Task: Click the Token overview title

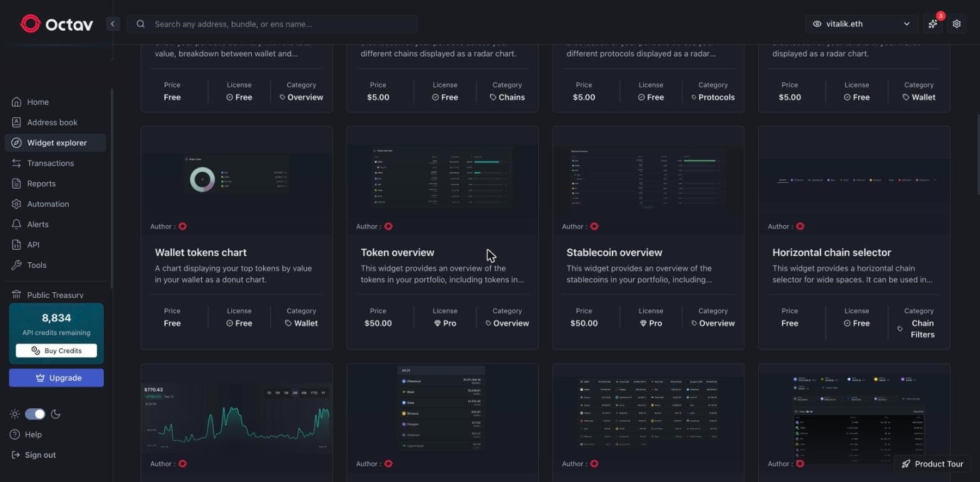Action: [397, 252]
